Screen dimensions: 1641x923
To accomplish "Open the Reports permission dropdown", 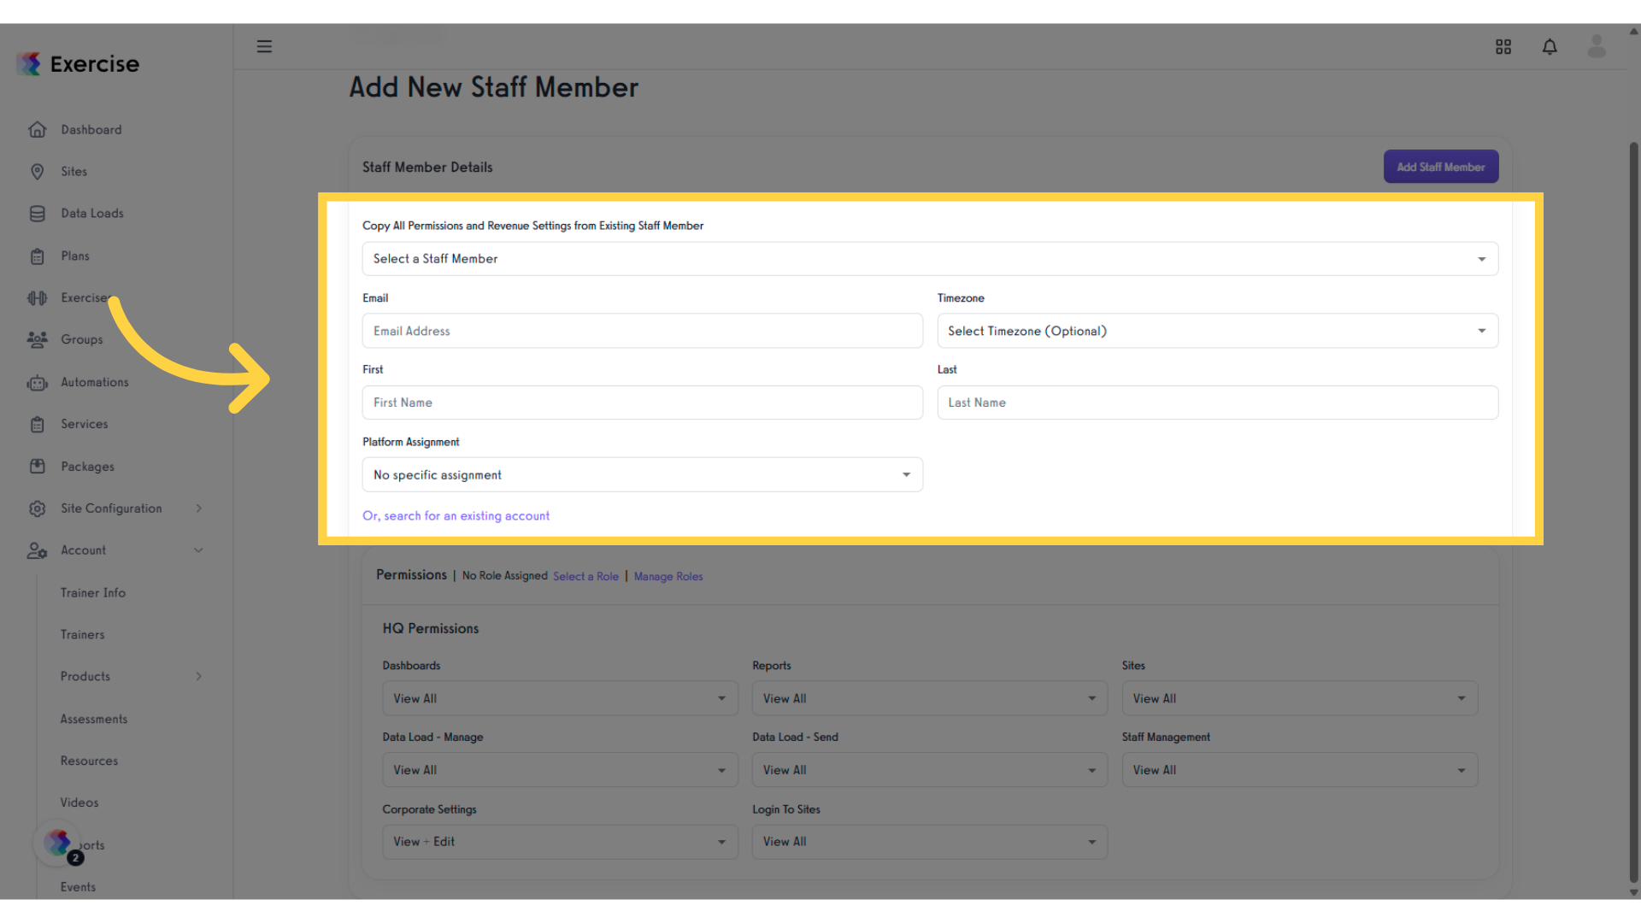I will click(x=930, y=699).
